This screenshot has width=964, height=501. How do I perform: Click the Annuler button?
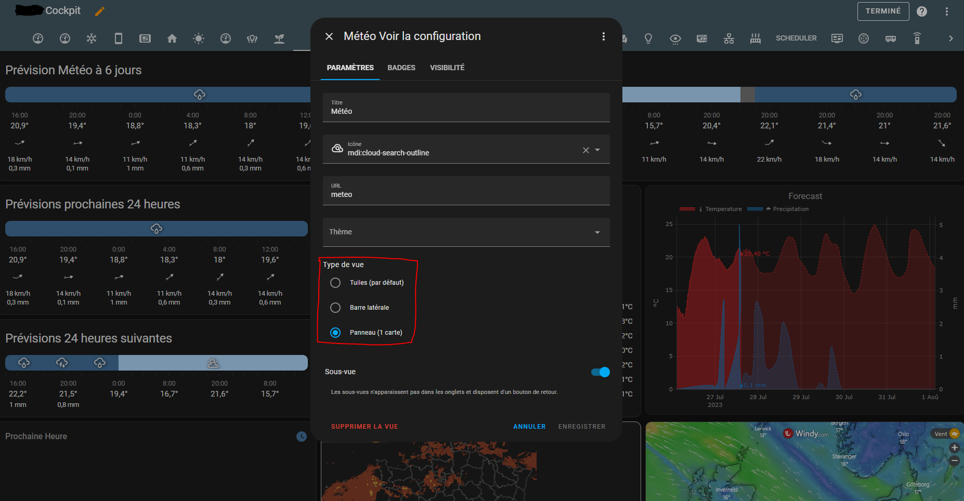[529, 427]
